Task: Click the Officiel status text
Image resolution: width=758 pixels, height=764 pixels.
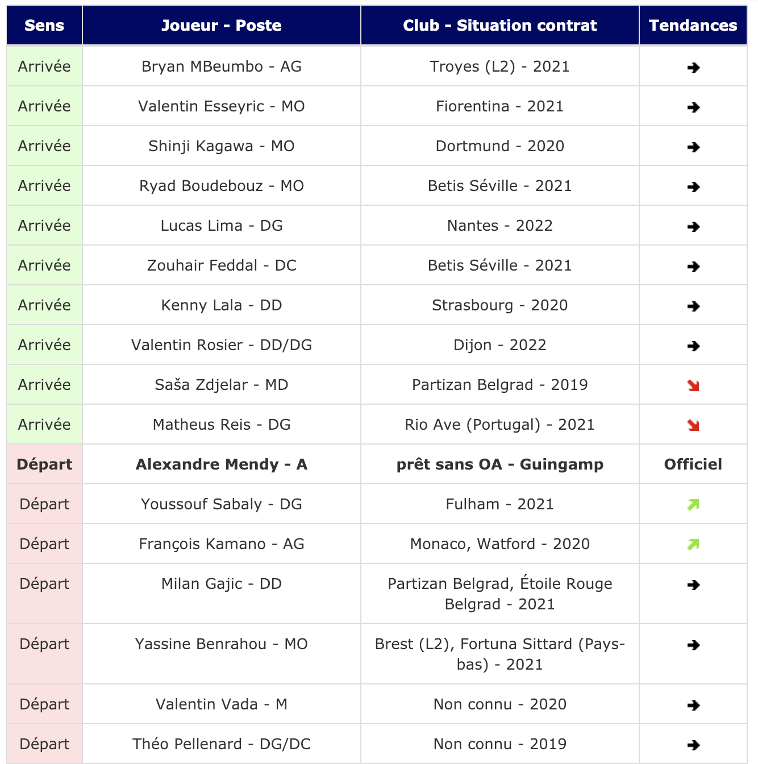Action: (x=693, y=464)
